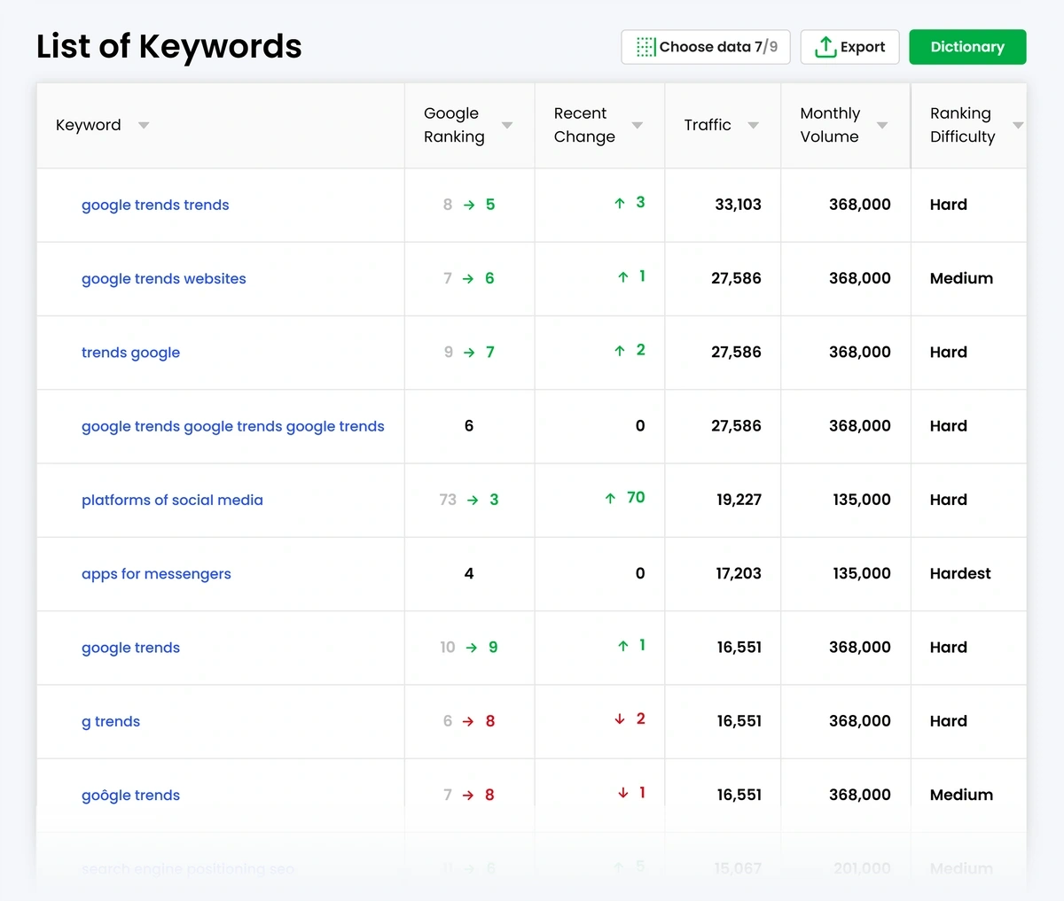Click red ranking arrow between 6 and 8
This screenshot has height=901, width=1064.
pos(468,721)
